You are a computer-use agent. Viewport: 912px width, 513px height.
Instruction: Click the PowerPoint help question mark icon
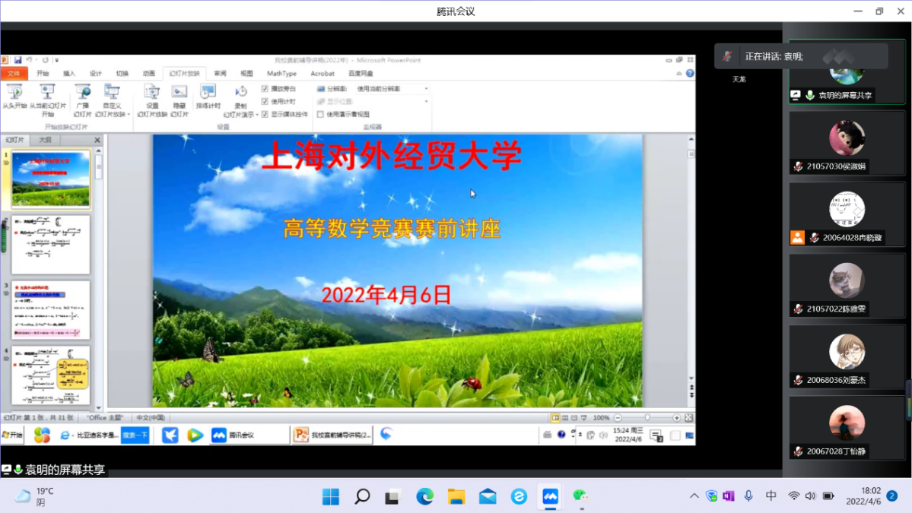coord(690,74)
